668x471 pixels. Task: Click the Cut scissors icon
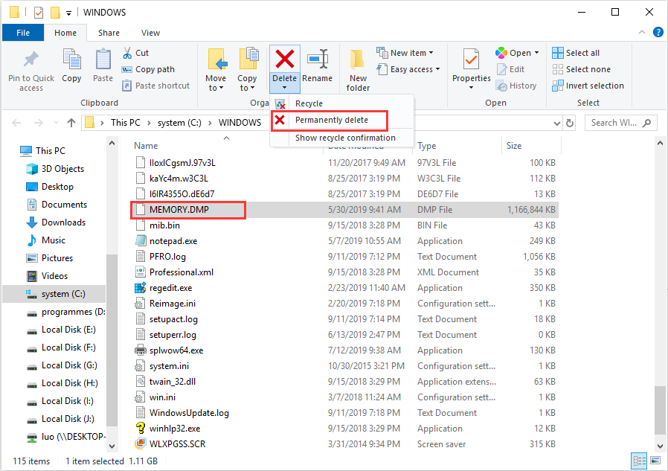127,53
